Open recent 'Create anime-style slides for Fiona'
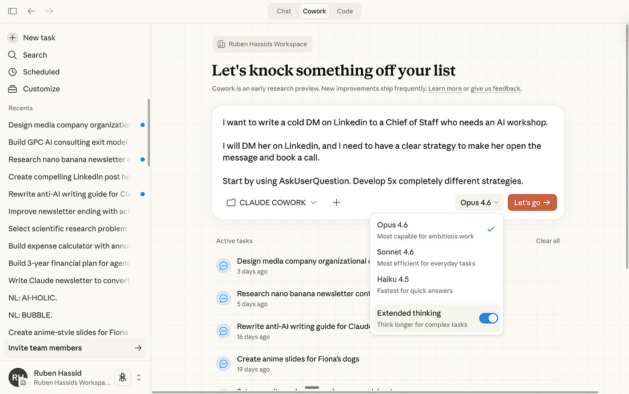Screen dimensions: 629x394 68,332
